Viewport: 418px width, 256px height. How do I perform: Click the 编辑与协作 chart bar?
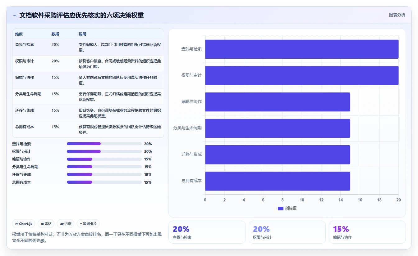pyautogui.click(x=278, y=102)
